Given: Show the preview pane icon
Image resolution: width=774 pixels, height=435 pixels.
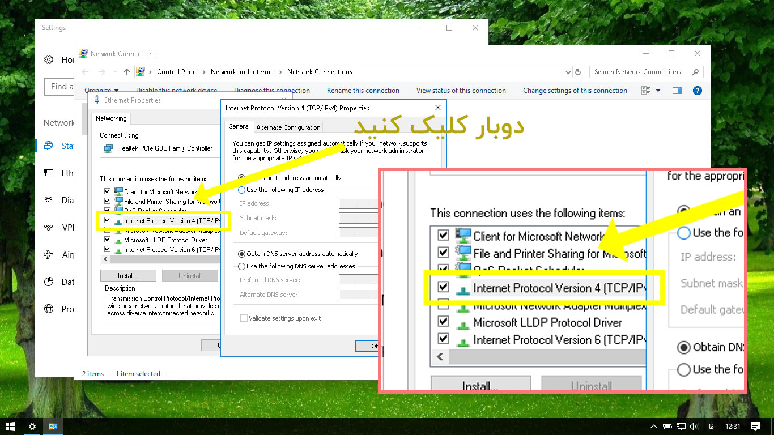Looking at the screenshot, I should (677, 91).
